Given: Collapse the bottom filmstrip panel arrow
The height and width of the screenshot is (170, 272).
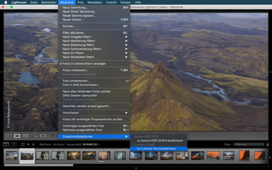Looking at the screenshot, I should 136,168.
